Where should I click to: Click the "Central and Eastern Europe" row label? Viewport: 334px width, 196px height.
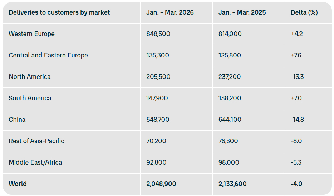click(x=48, y=55)
